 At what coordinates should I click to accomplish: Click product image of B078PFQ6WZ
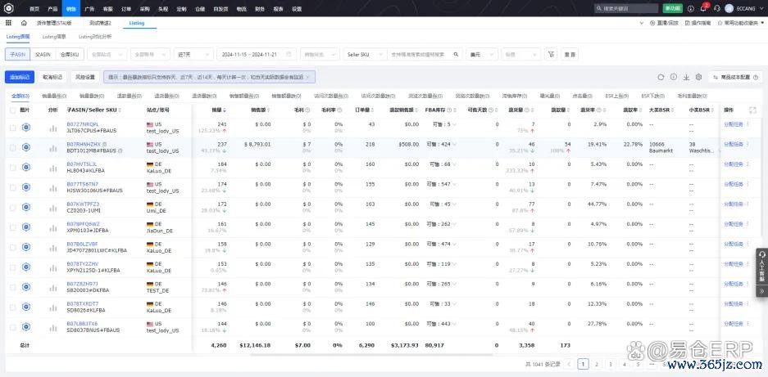(x=26, y=227)
